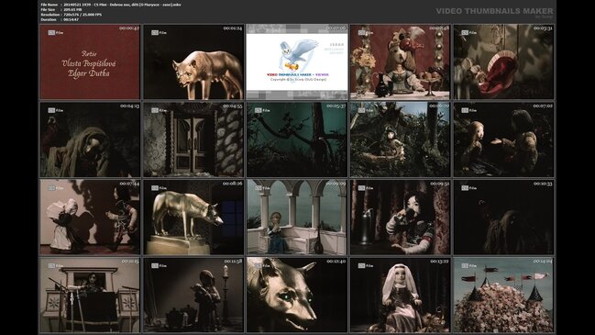595x335 pixels.
Task: Select the wolf head close-up thumbnail
Action: (x=297, y=296)
